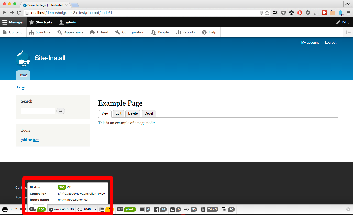This screenshot has height=215, width=353.
Task: Click the Drupal logo in the bottom-left profiler bar
Action: click(5, 209)
